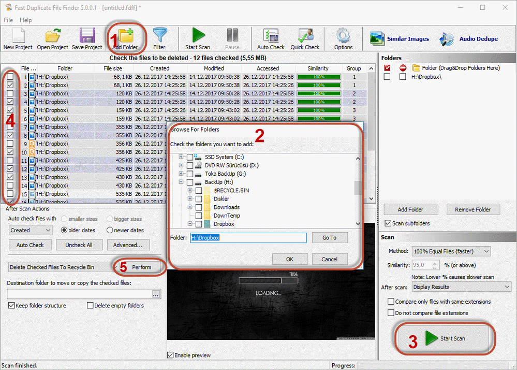
Task: Select the older dates radio button
Action: tap(64, 230)
